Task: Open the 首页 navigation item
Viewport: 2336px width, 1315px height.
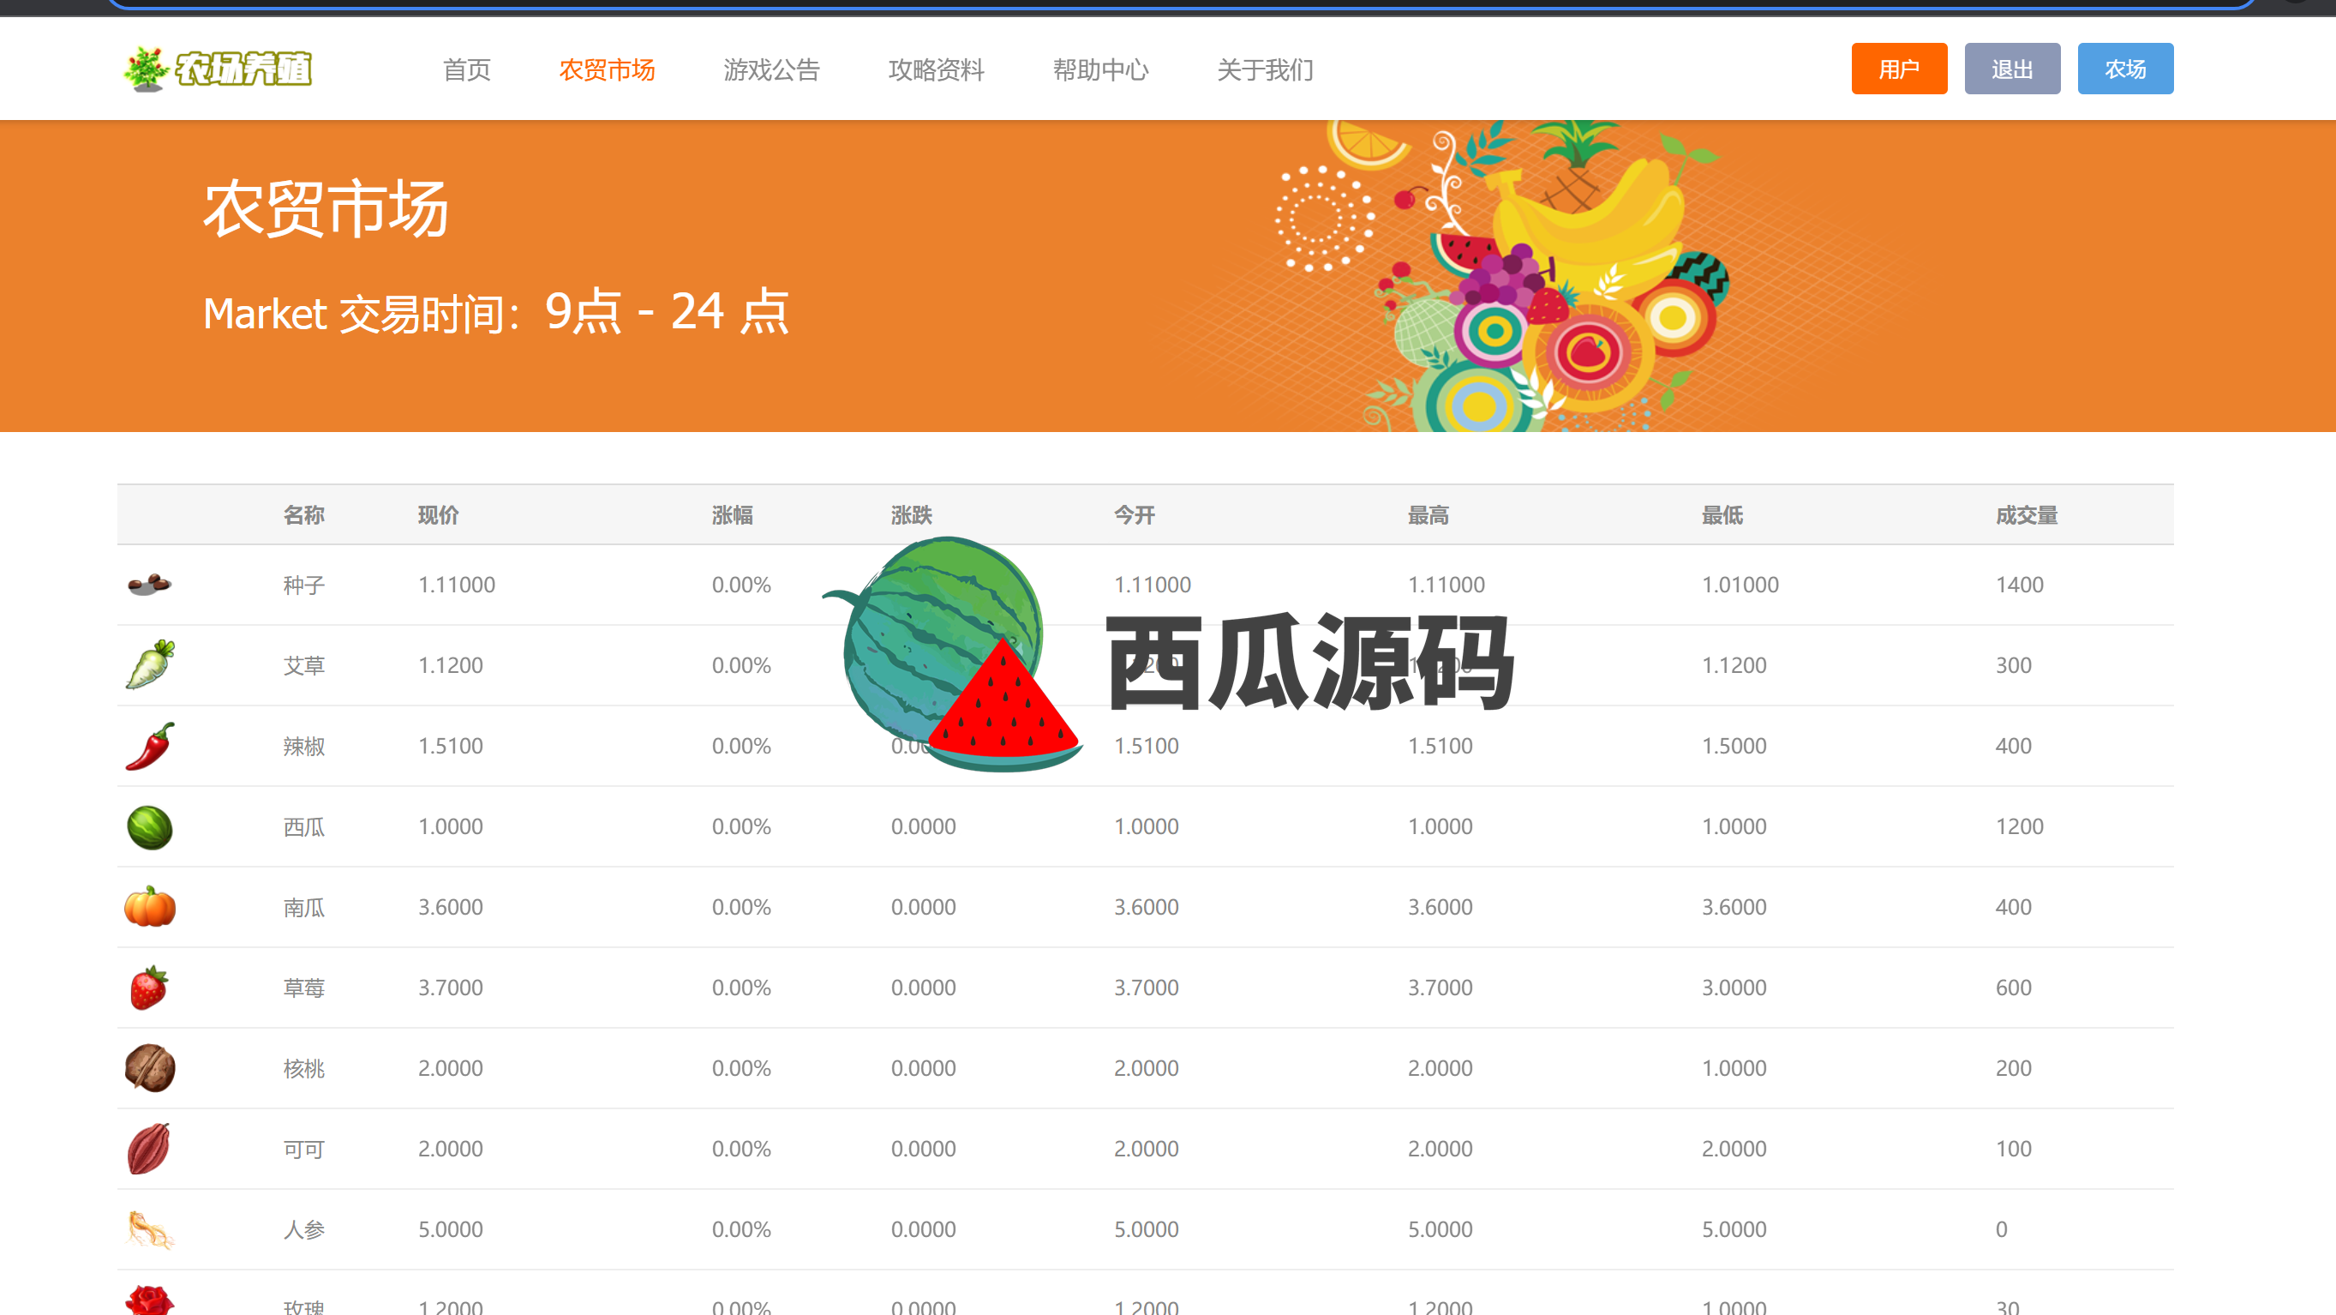Action: 466,69
